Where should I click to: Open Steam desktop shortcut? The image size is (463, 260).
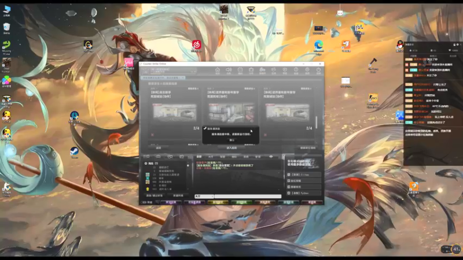(x=75, y=153)
